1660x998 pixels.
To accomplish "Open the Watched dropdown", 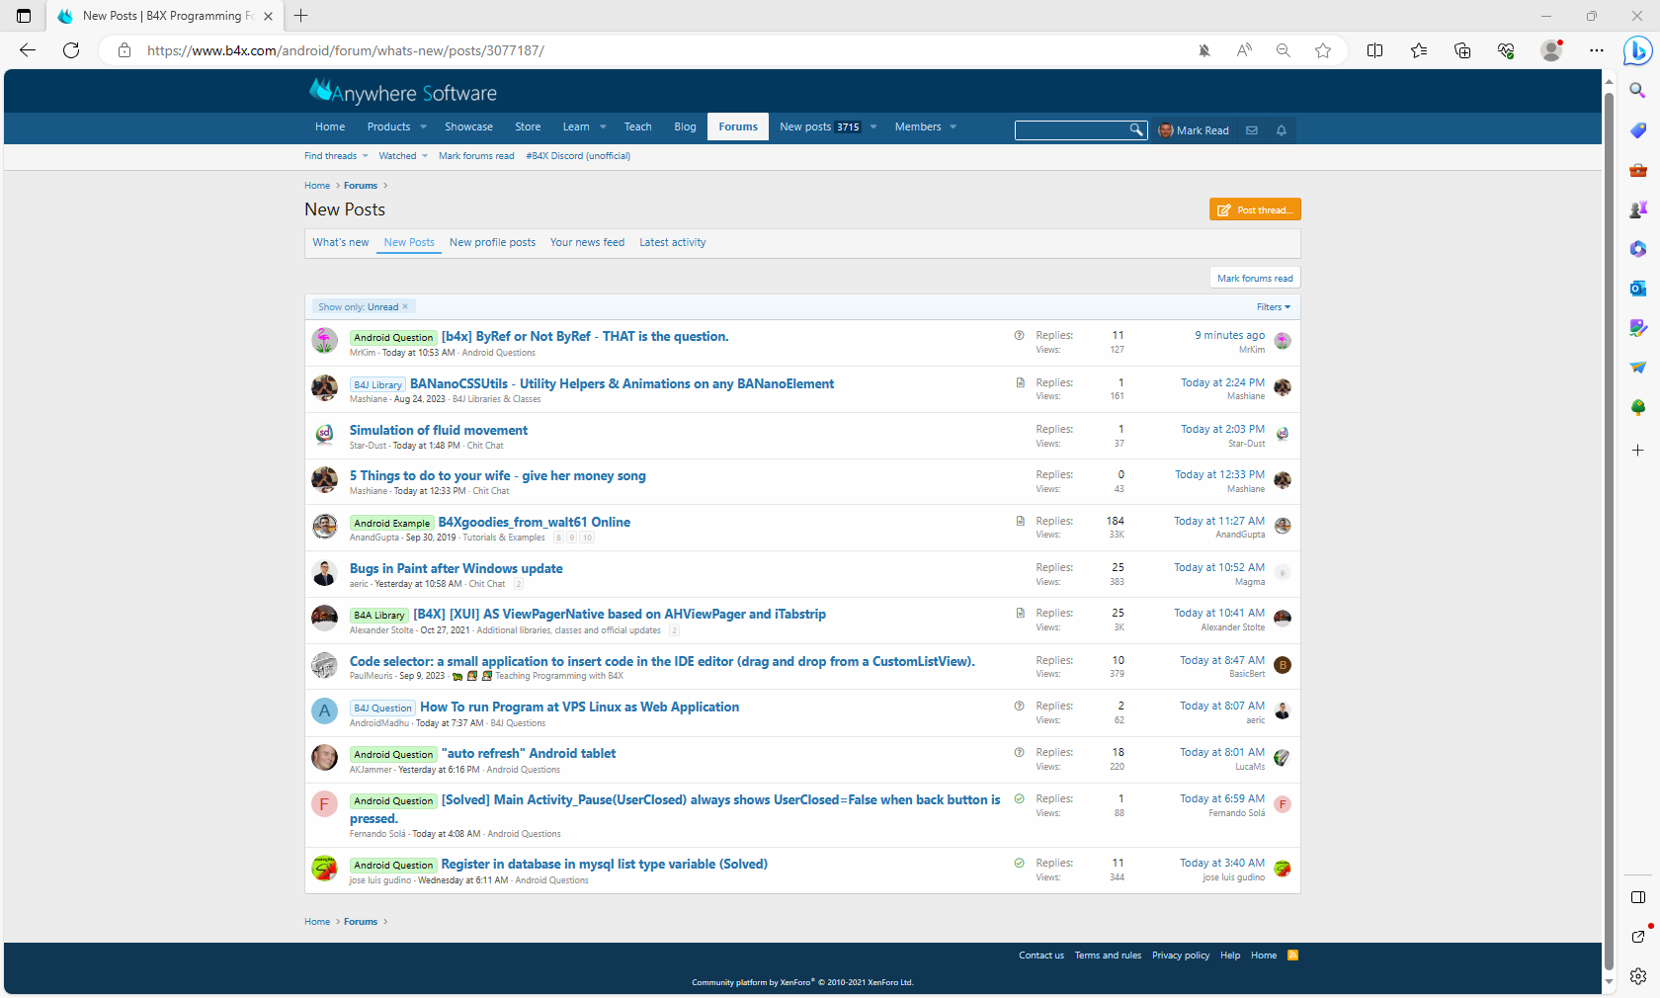I will click(x=403, y=156).
